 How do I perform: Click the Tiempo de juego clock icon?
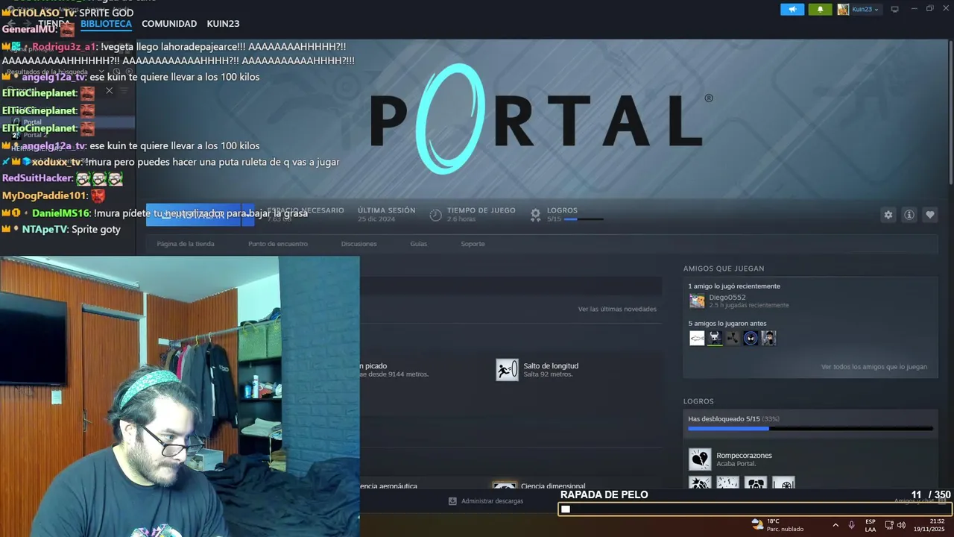tap(435, 215)
